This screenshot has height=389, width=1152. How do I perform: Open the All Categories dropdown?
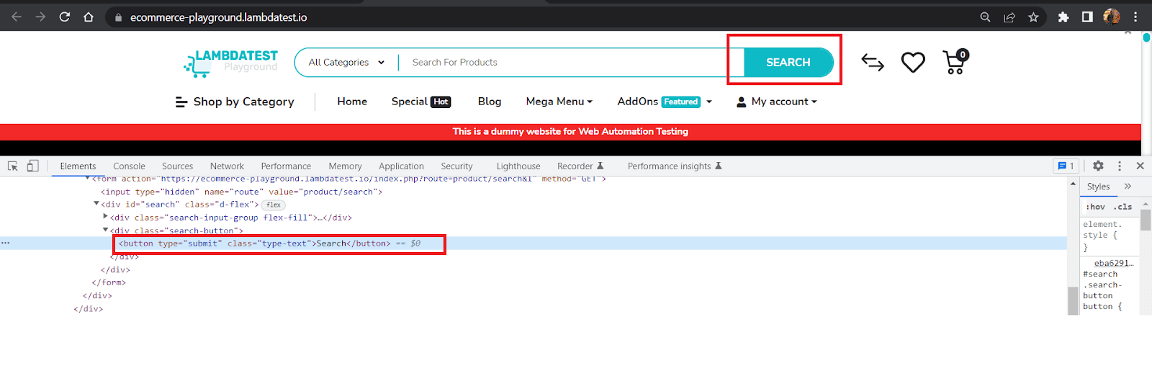(x=346, y=63)
